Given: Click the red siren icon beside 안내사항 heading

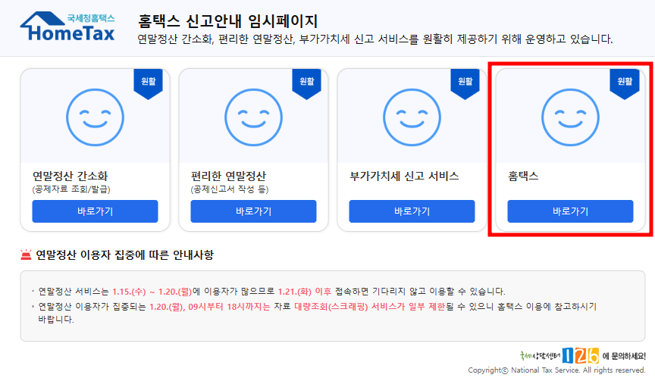Looking at the screenshot, I should (x=26, y=255).
